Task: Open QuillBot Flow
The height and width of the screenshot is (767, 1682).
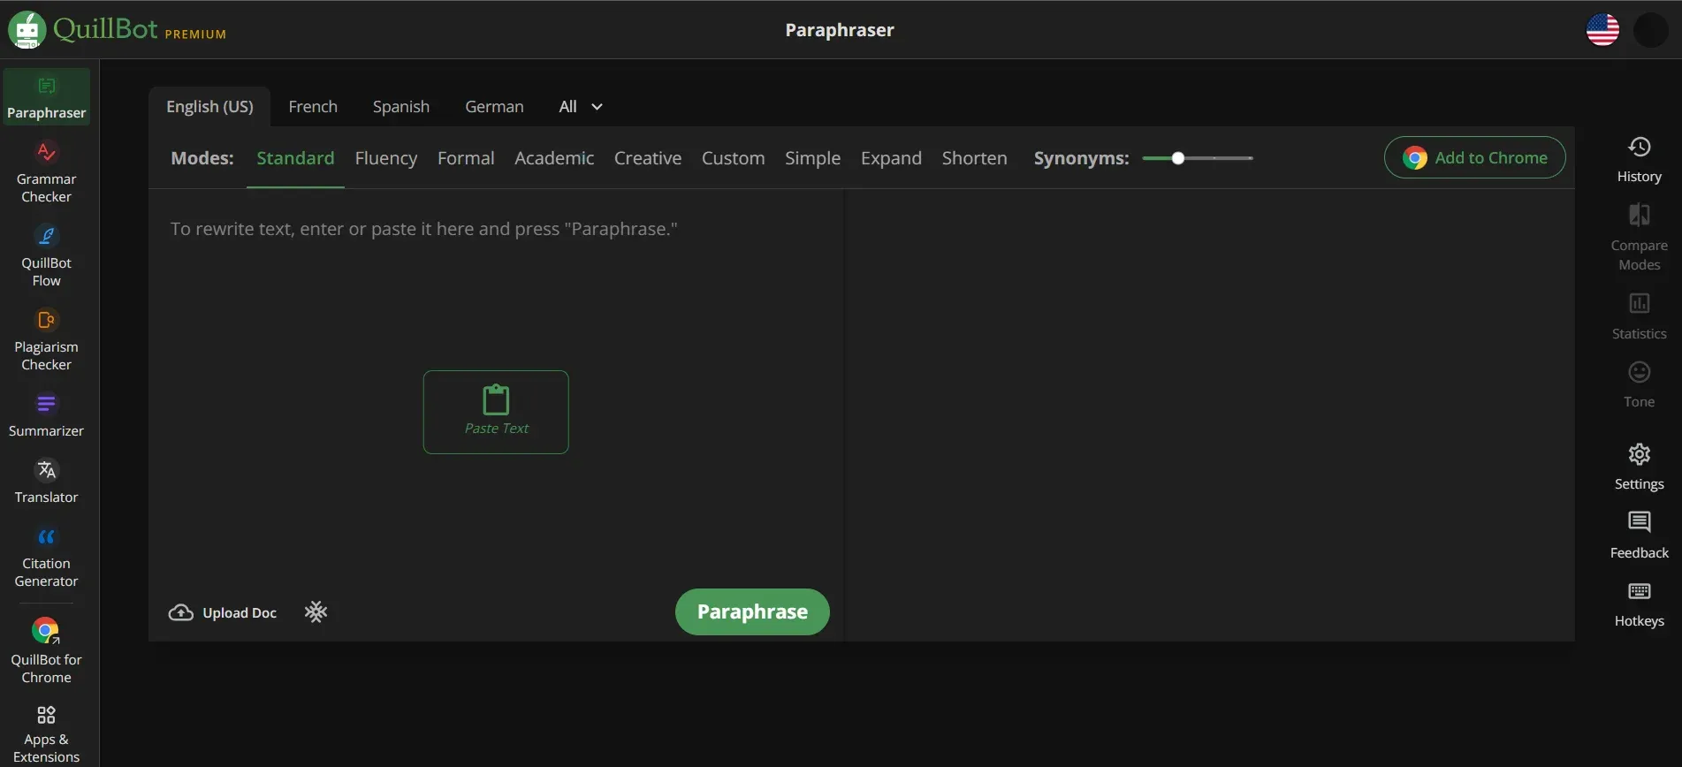Action: point(46,256)
